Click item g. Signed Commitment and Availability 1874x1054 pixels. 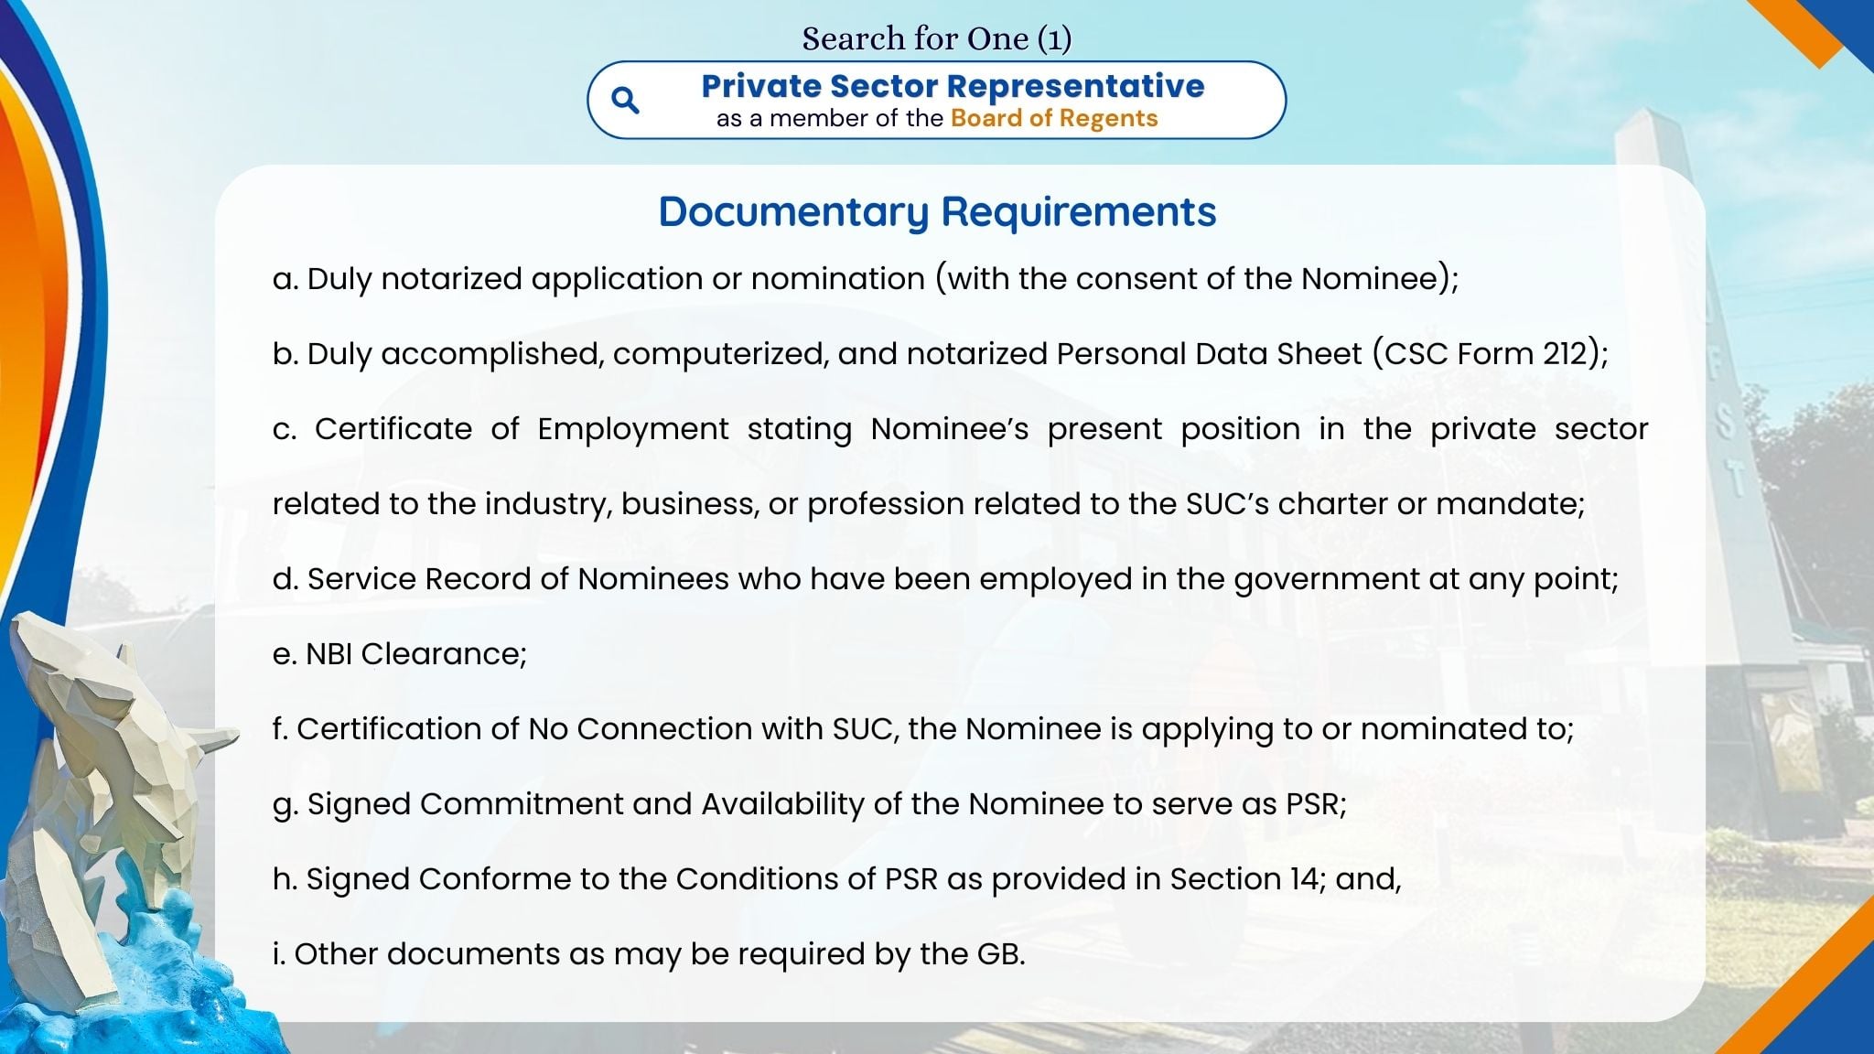809,803
